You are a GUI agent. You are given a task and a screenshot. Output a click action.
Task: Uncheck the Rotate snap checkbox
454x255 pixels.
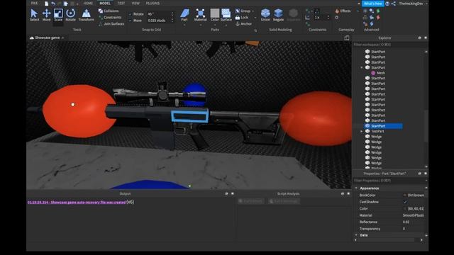131,14
